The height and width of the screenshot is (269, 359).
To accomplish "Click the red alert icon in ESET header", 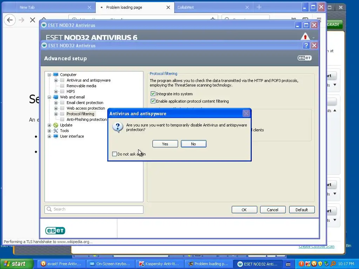I will click(305, 36).
